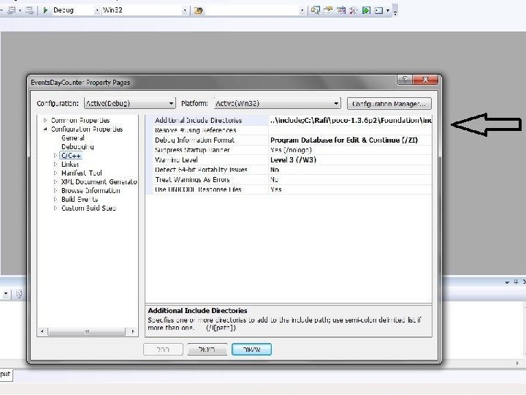Open Solution Explorer from the toolbar icon
Image resolution: width=526 pixels, height=395 pixels.
pos(315,10)
